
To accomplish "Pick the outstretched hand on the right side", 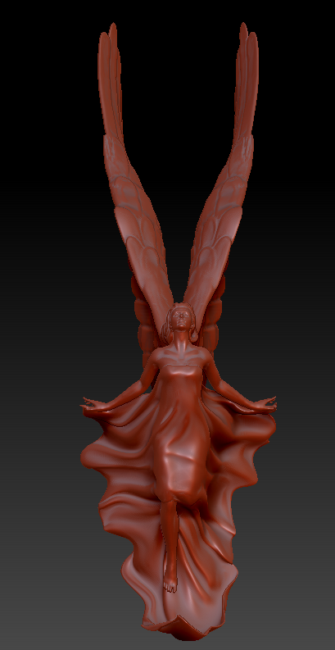I will click(x=265, y=405).
